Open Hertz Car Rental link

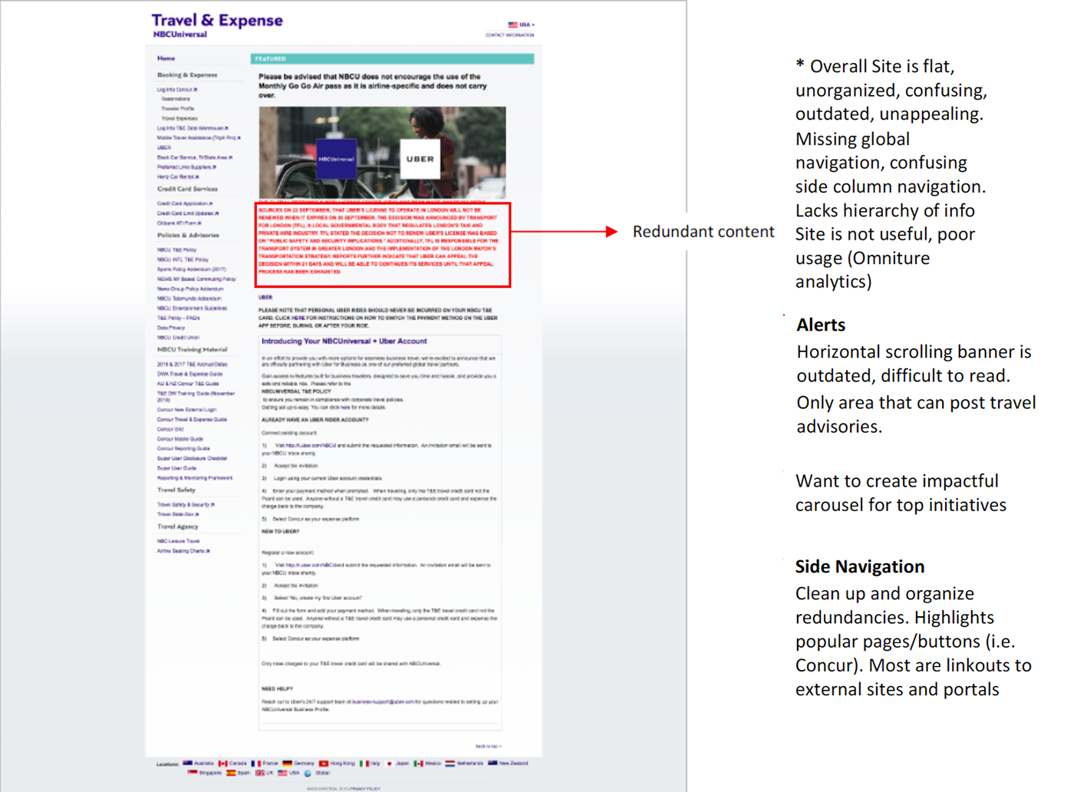(x=178, y=177)
